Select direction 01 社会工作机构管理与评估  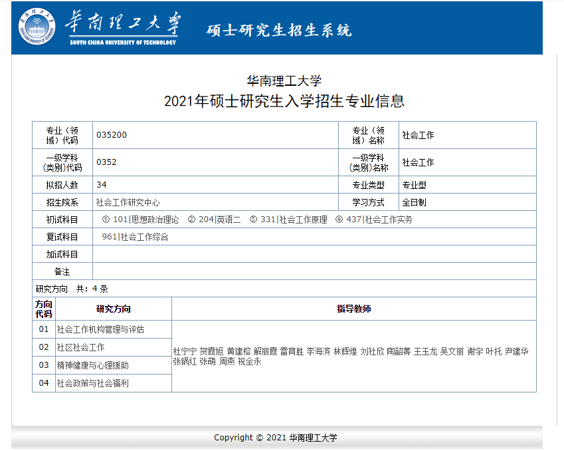pyautogui.click(x=100, y=329)
